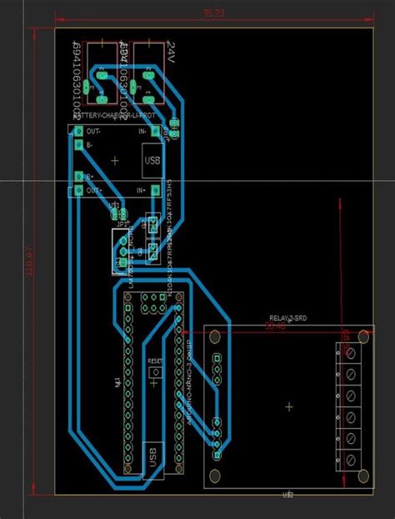
Task: Click the OUT+ pad on the charger module
Action: [x=78, y=190]
